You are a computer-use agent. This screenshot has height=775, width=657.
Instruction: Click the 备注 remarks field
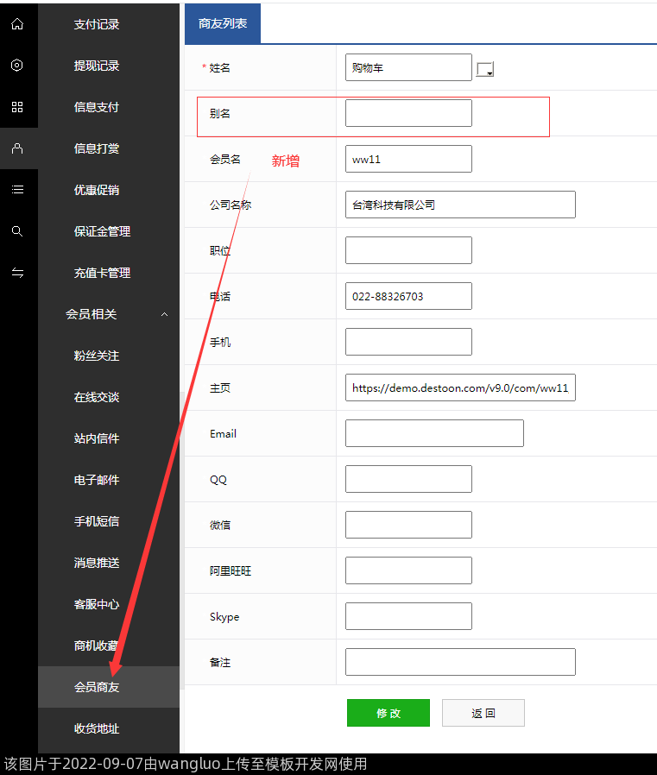(x=460, y=662)
